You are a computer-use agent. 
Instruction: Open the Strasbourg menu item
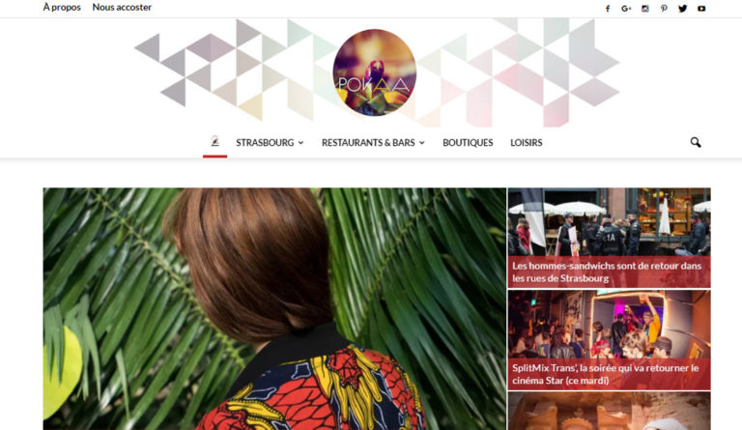click(x=265, y=142)
